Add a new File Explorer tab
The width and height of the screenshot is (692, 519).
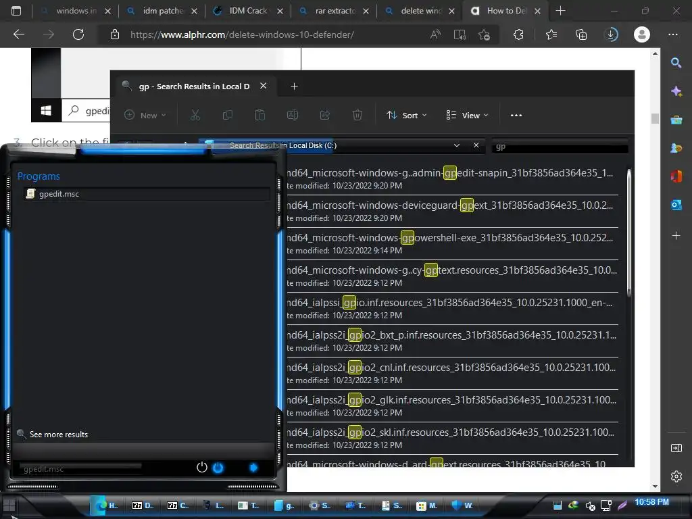tap(295, 86)
